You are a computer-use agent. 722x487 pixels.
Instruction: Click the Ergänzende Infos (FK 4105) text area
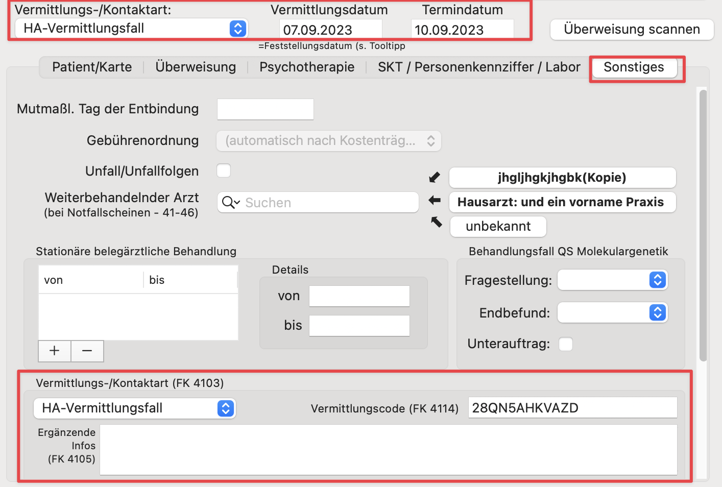point(389,450)
